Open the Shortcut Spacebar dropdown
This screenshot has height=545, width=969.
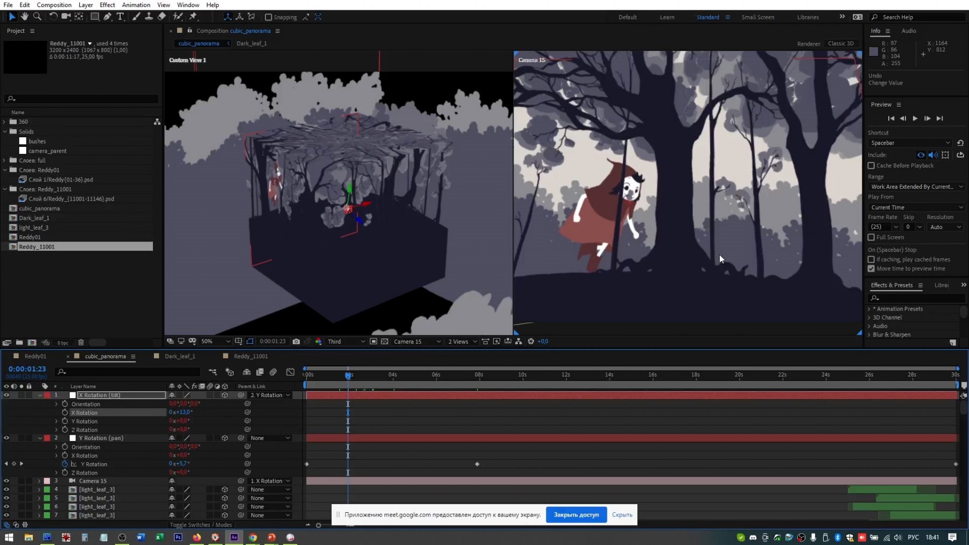(910, 143)
